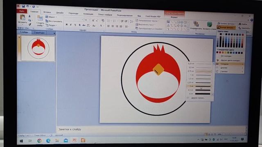
Task: Close the slides panel with X
Action: coord(54,33)
